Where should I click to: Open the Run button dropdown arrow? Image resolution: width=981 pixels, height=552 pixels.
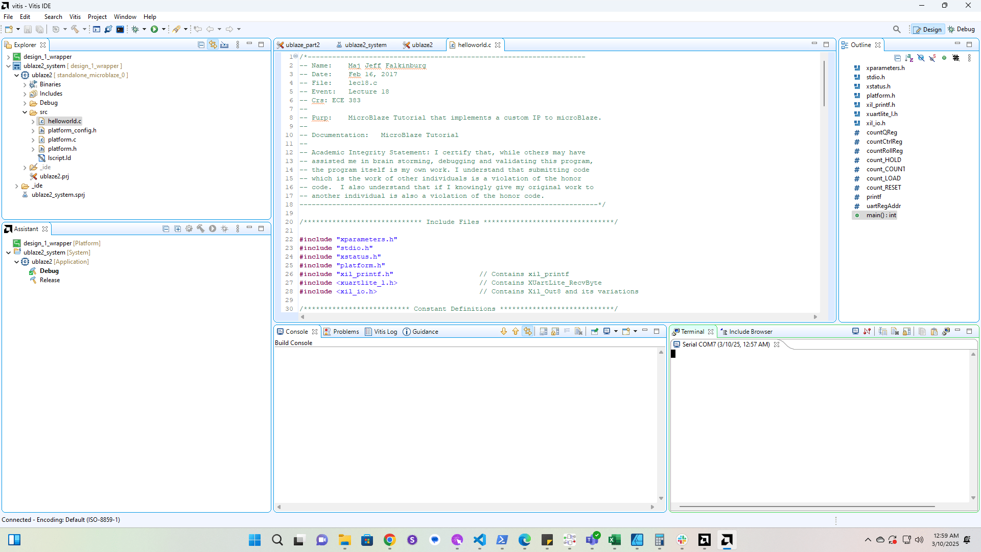[163, 29]
